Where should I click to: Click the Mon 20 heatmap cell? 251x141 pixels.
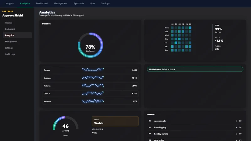(x=190, y=28)
